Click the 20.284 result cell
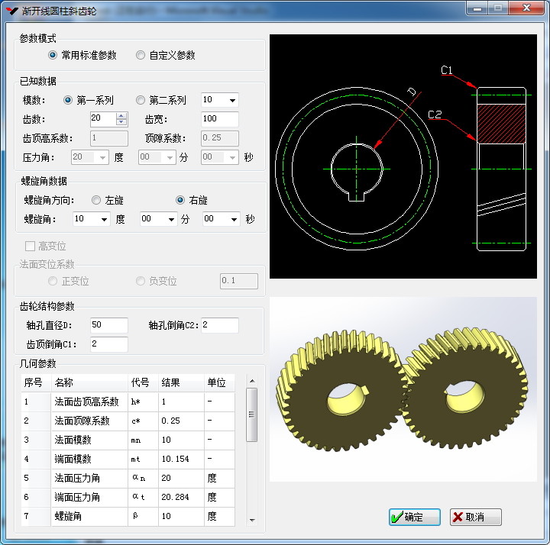550x545 pixels. pos(181,497)
